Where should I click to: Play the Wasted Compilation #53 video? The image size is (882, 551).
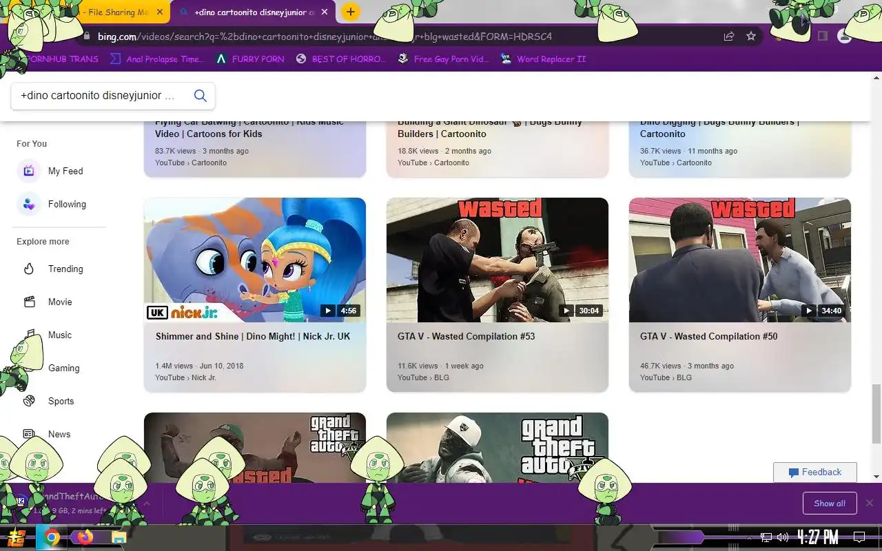566,311
